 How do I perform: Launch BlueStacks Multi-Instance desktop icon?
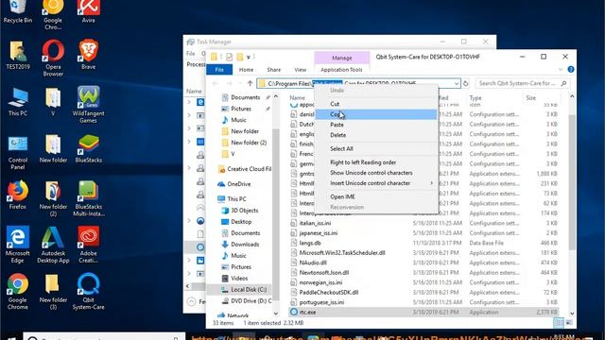[x=88, y=198]
